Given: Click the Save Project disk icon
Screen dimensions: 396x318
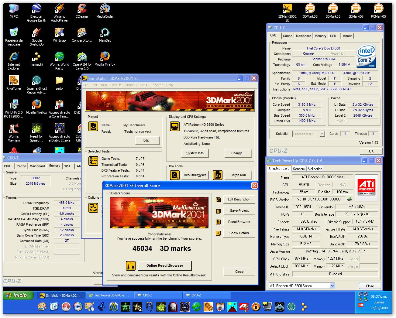Looking at the screenshot, I should 218,211.
